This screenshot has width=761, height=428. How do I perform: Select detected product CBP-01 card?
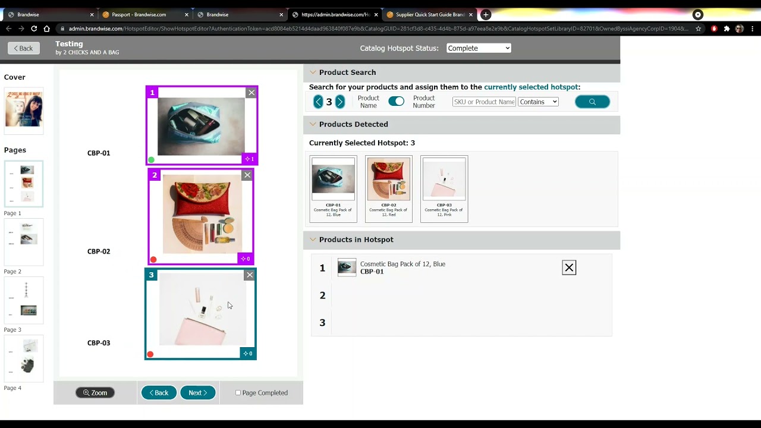click(333, 189)
